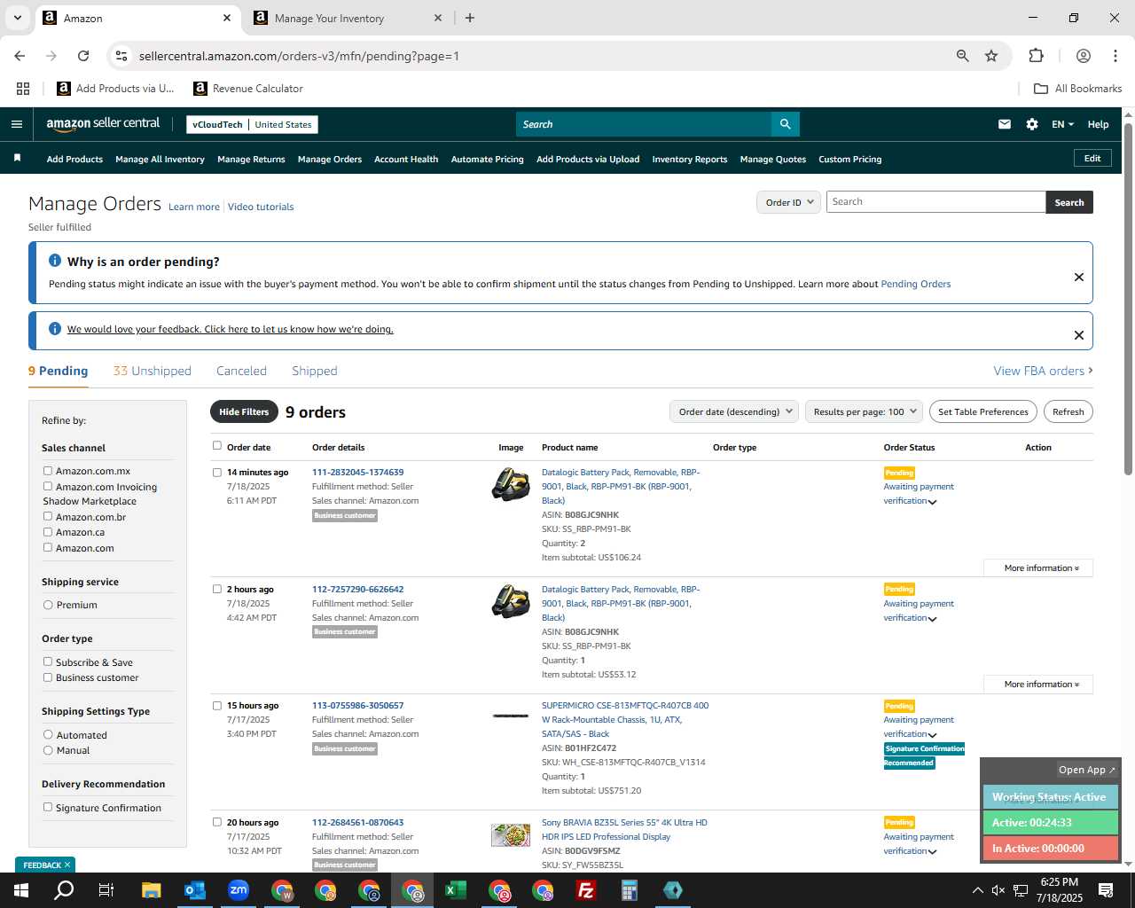Click the Sony BRAVIA product thumbnail
The width and height of the screenshot is (1135, 908).
click(511, 834)
